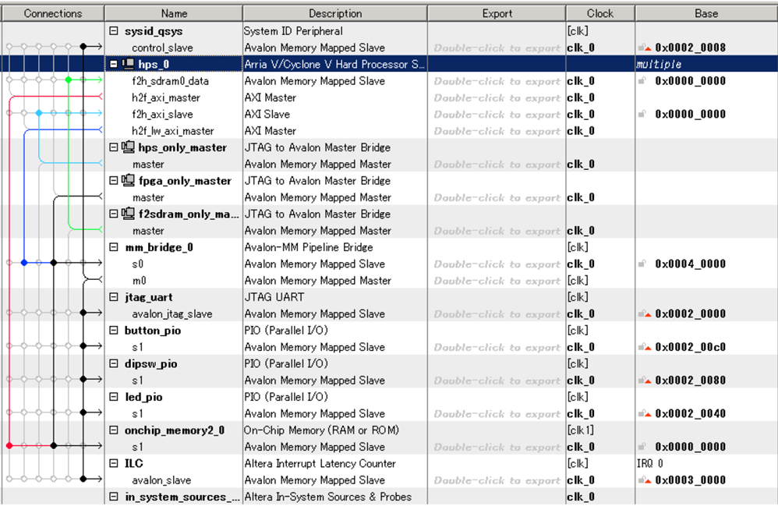The image size is (778, 506).
Task: Collapse the ILC component node
Action: [114, 463]
